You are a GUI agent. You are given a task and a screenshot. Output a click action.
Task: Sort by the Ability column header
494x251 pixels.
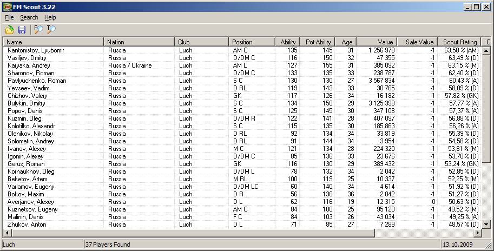coord(287,42)
